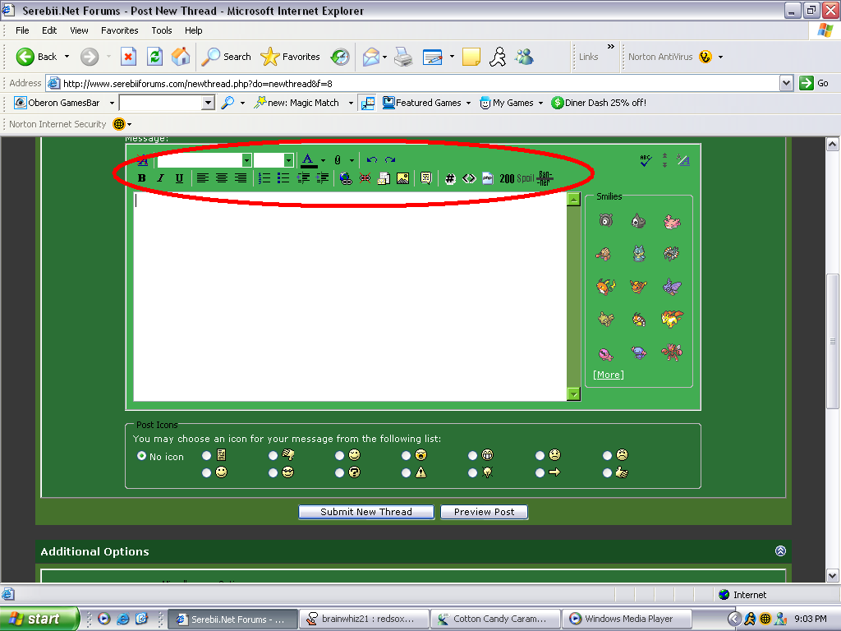
Task: Open the [More] smilies link
Action: 609,375
